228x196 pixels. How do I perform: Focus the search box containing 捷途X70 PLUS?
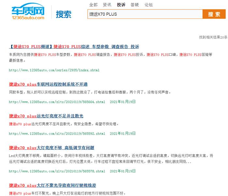(145, 14)
